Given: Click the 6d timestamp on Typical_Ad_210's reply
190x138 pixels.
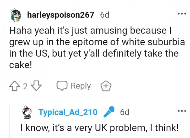Looking at the screenshot, I should tap(125, 112).
